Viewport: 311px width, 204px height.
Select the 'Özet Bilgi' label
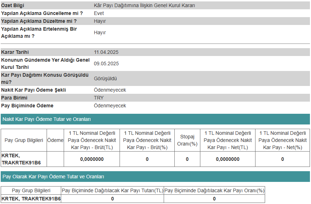[x=12, y=5]
